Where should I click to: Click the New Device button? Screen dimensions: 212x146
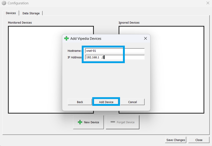click(88, 122)
